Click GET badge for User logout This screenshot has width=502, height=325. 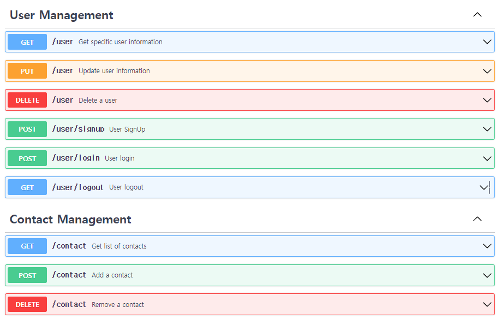[27, 187]
